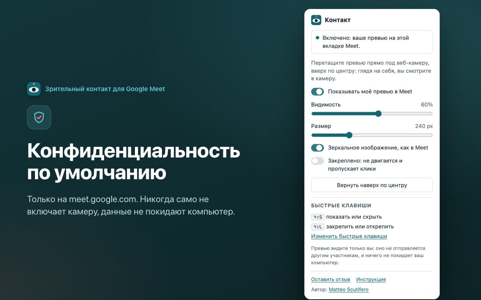Screen dimensions: 481x300
Task: Click the Размер slider handle
Action: [x=349, y=135]
